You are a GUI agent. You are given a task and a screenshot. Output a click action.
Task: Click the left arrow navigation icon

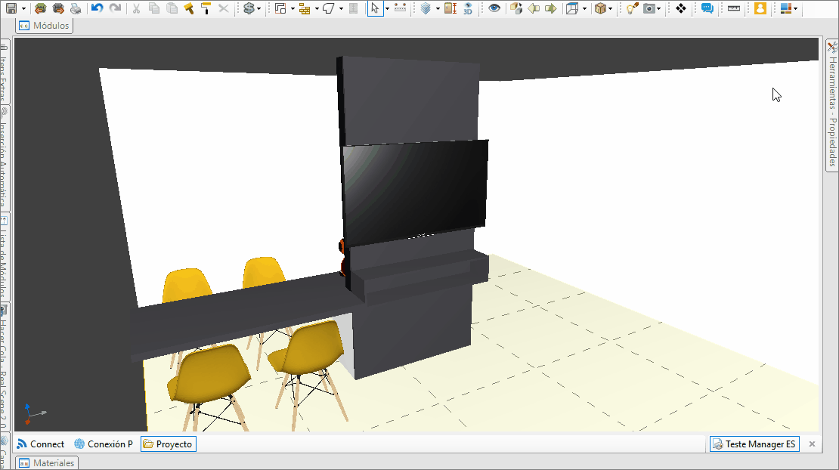point(534,8)
